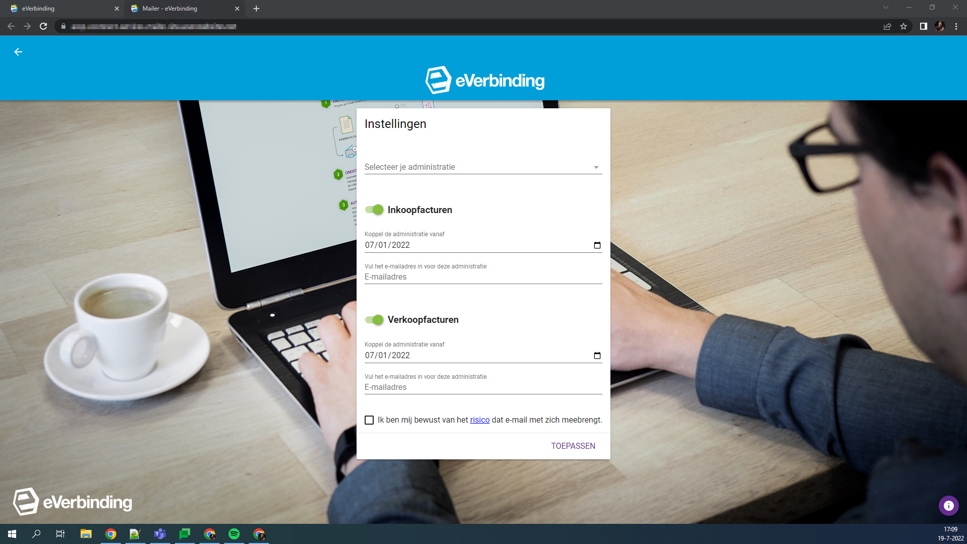Open Spotify from the taskbar
Image resolution: width=967 pixels, height=544 pixels.
tap(234, 534)
